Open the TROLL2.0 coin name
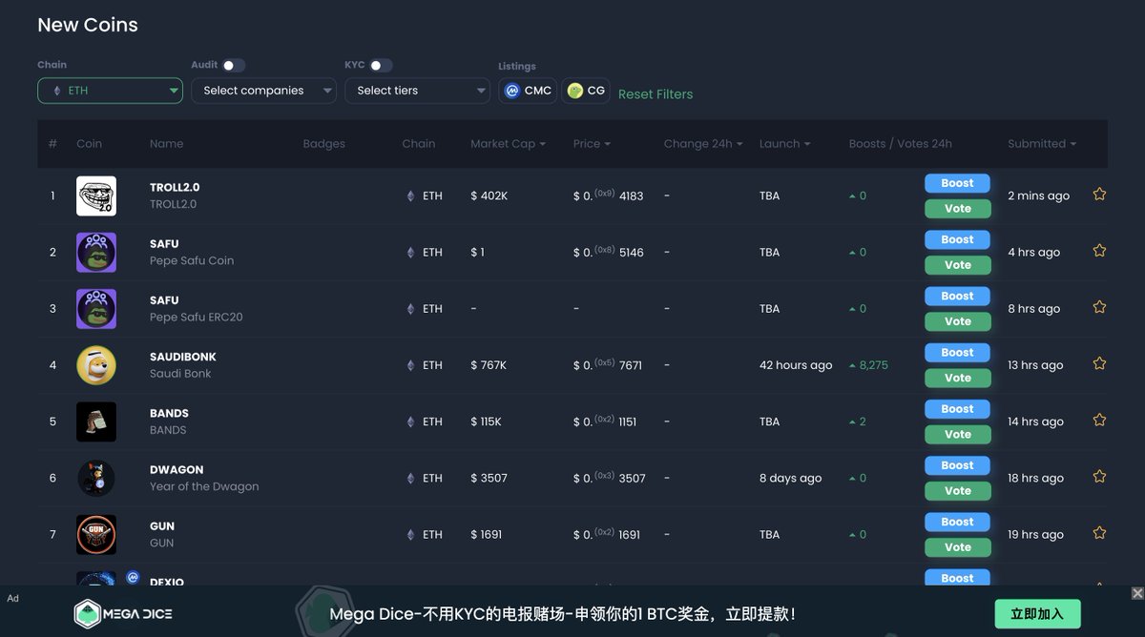This screenshot has width=1145, height=637. [175, 187]
